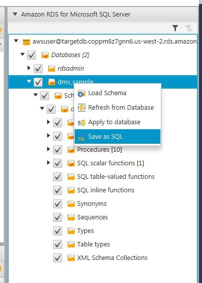Select the Table types label
Viewport: 202px width, 283px height.
[x=93, y=244]
